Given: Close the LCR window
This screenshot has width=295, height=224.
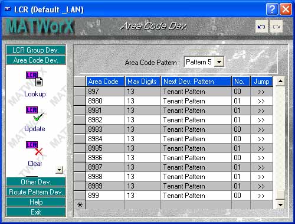Looking at the screenshot, I should [286, 9].
